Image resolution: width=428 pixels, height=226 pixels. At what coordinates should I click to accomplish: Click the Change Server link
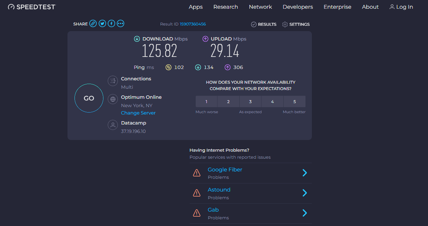(138, 113)
